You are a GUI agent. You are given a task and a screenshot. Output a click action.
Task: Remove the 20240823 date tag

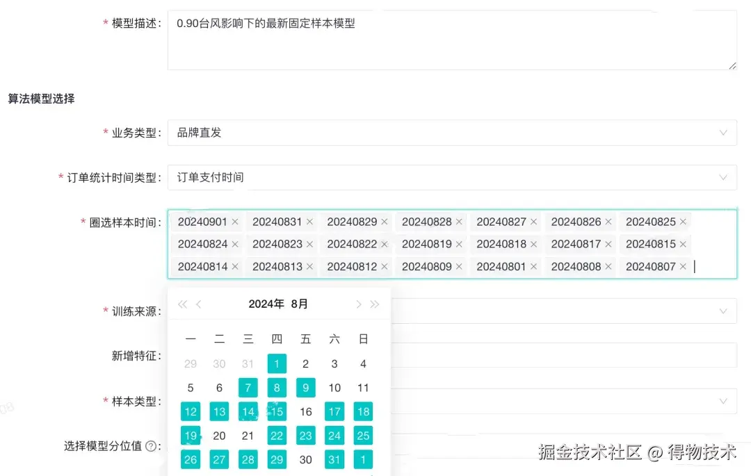pyautogui.click(x=309, y=244)
